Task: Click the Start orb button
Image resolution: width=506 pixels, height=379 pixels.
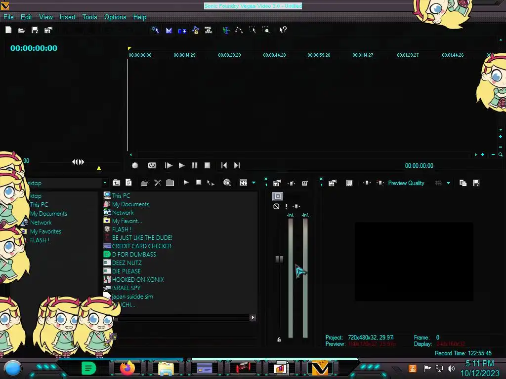Action: 12,368
